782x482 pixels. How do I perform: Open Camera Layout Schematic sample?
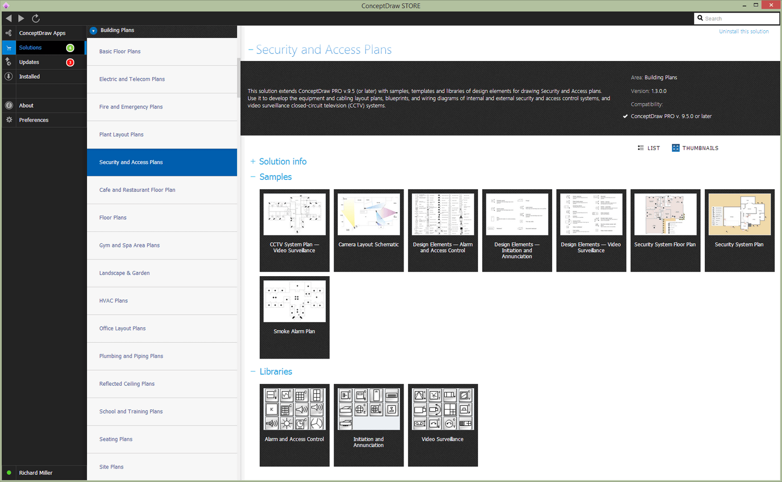369,230
